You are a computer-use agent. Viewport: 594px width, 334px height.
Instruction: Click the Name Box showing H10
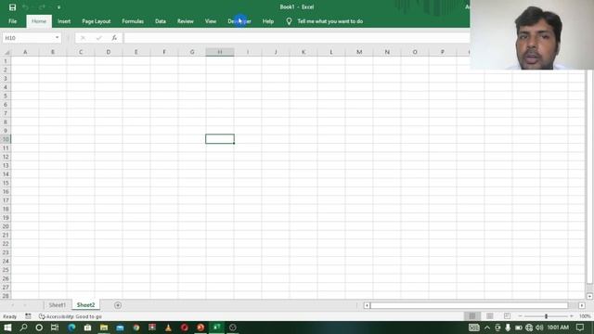click(28, 38)
